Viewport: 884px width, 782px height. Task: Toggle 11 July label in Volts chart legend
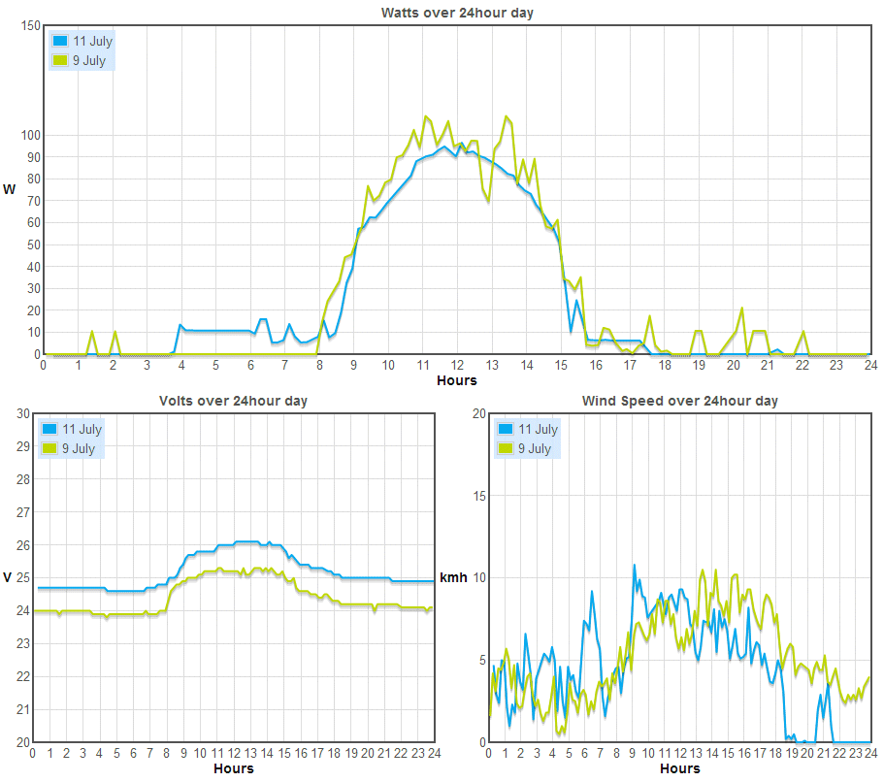(83, 430)
